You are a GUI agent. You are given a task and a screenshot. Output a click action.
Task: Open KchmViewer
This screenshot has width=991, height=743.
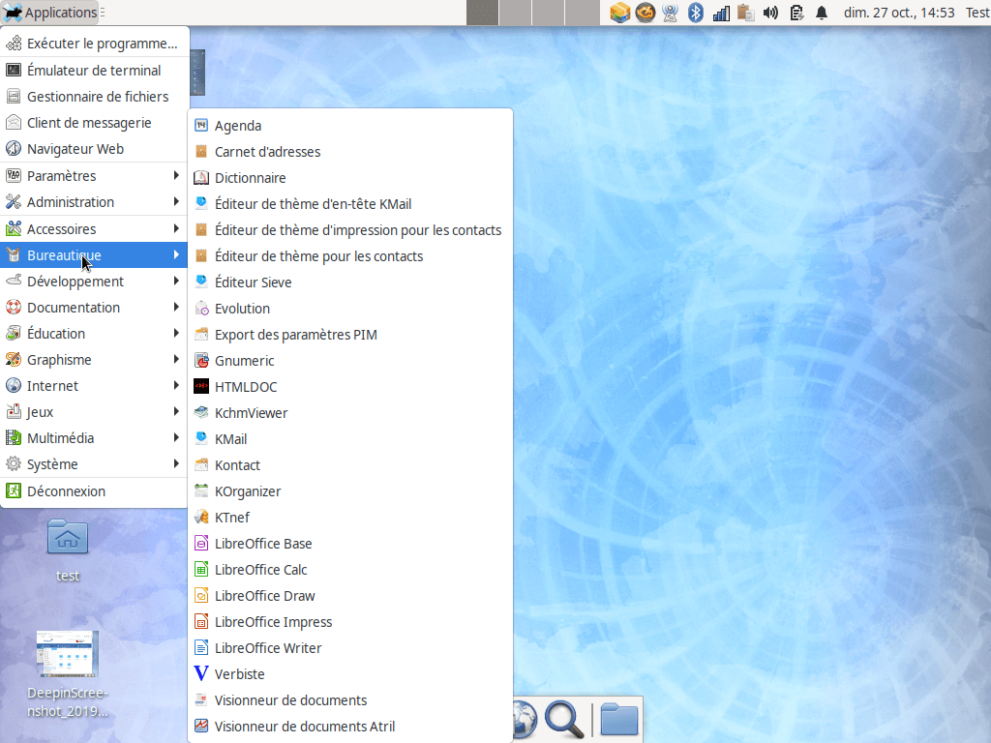[x=350, y=413]
